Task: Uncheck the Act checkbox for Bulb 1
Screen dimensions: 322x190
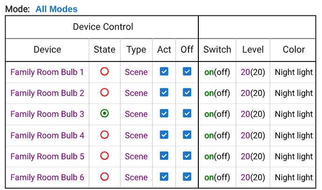Action: pos(164,72)
